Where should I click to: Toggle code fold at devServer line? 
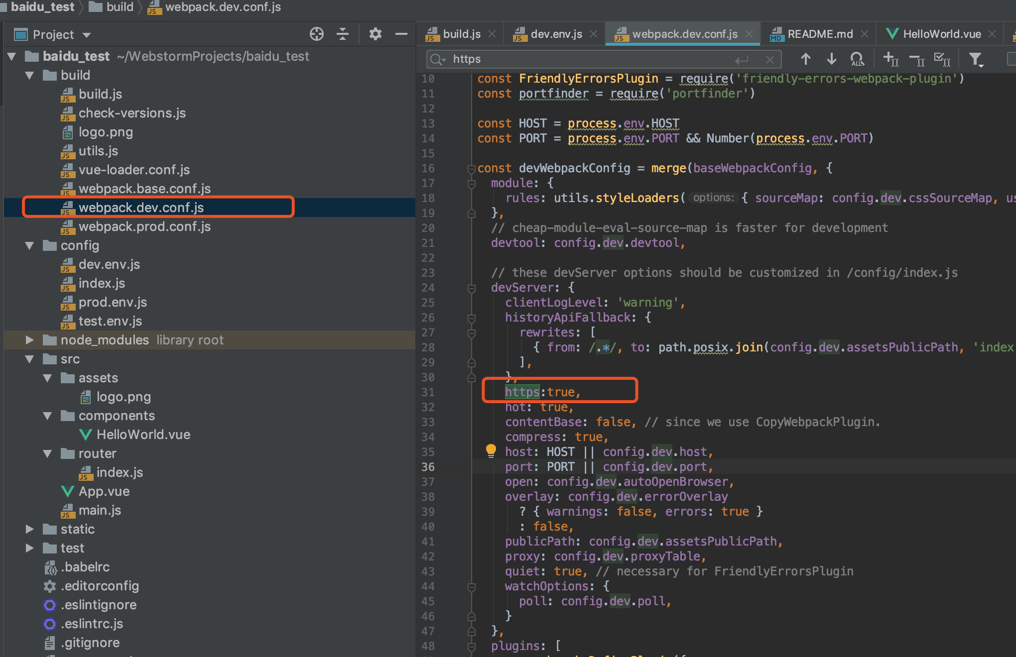(471, 288)
